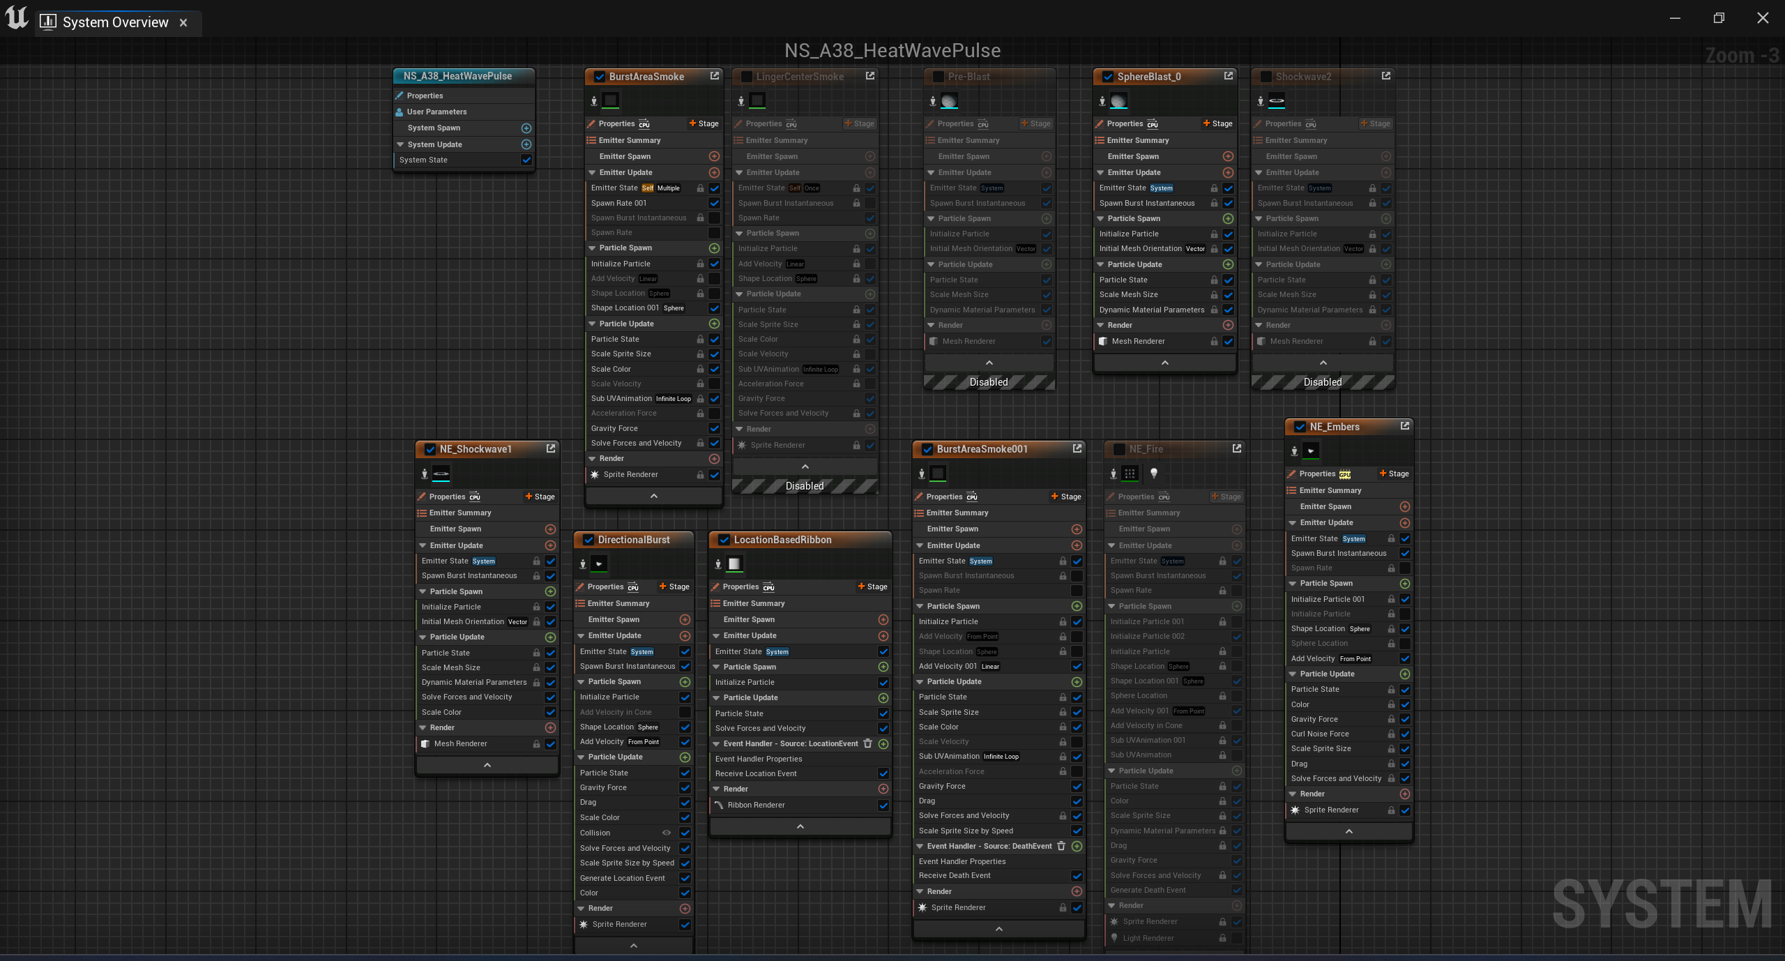Add module to LocationBasedRibbon Emitter Update
Viewport: 1785px width, 961px height.
[883, 636]
